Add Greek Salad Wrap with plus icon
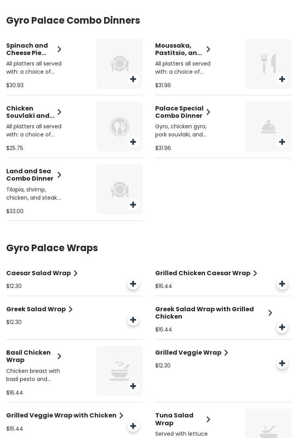This screenshot has height=438, width=298. (x=133, y=320)
